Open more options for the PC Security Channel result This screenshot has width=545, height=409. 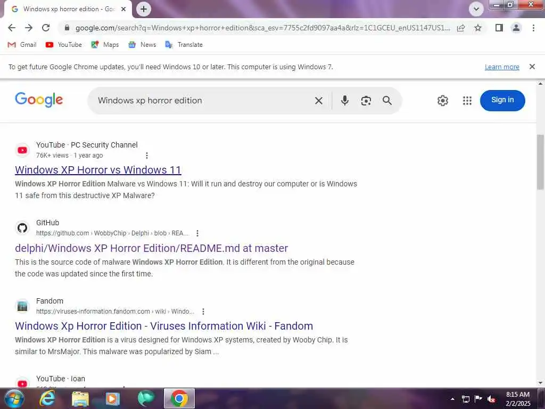147,156
